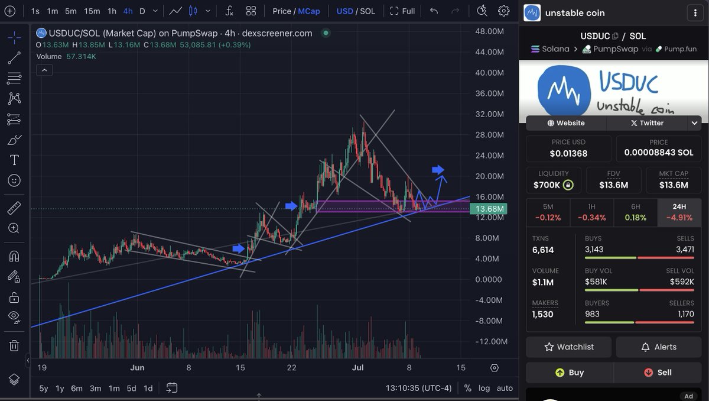Image resolution: width=709 pixels, height=401 pixels.
Task: Undo the last chart action
Action: pos(434,11)
